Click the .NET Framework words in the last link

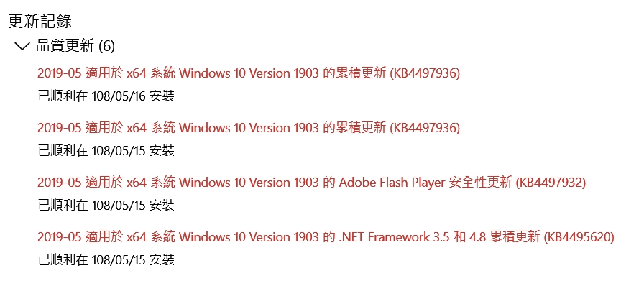point(383,237)
